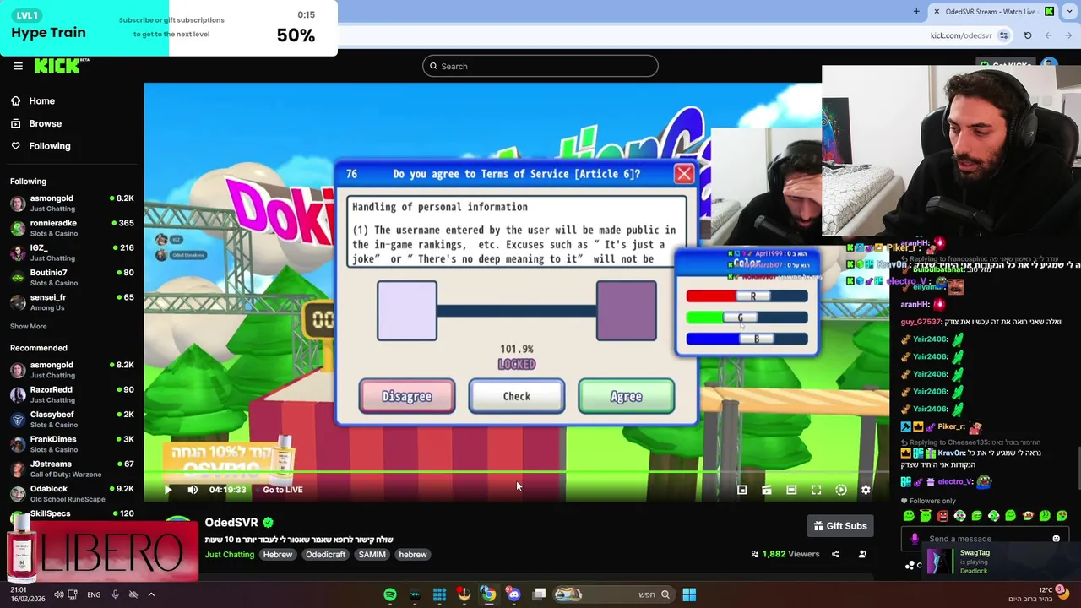Open sensei_fr channel

coord(72,301)
